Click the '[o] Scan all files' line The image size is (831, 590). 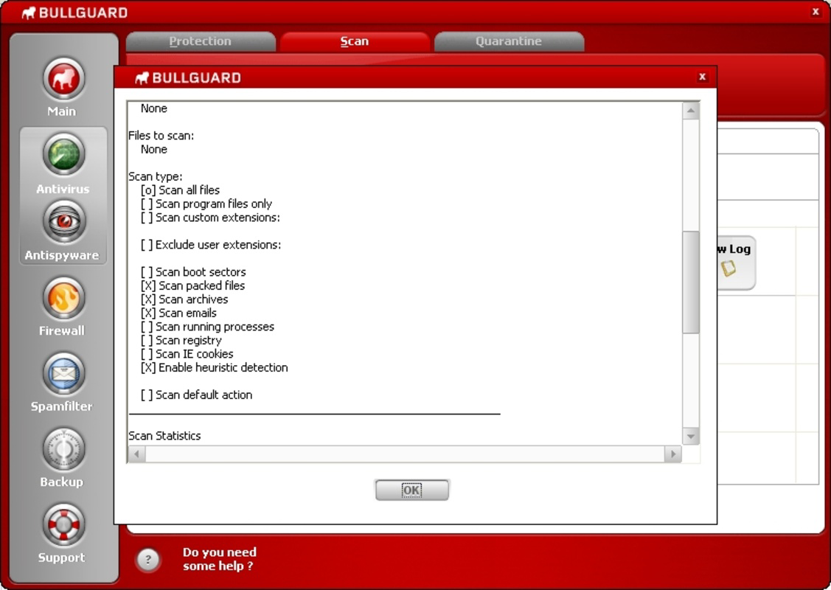pyautogui.click(x=180, y=190)
